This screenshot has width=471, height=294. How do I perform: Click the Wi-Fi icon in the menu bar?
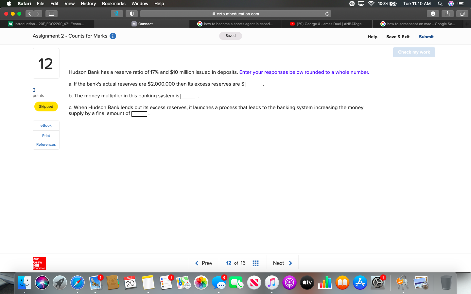371,4
